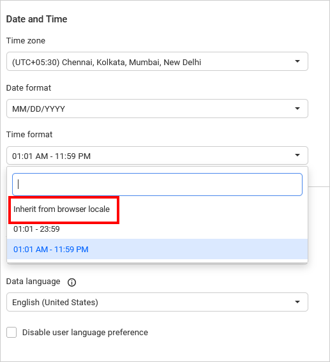Click the Data language info icon
330x362 pixels.
71,282
